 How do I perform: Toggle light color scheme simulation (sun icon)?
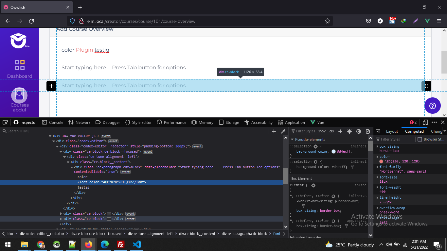point(349,131)
